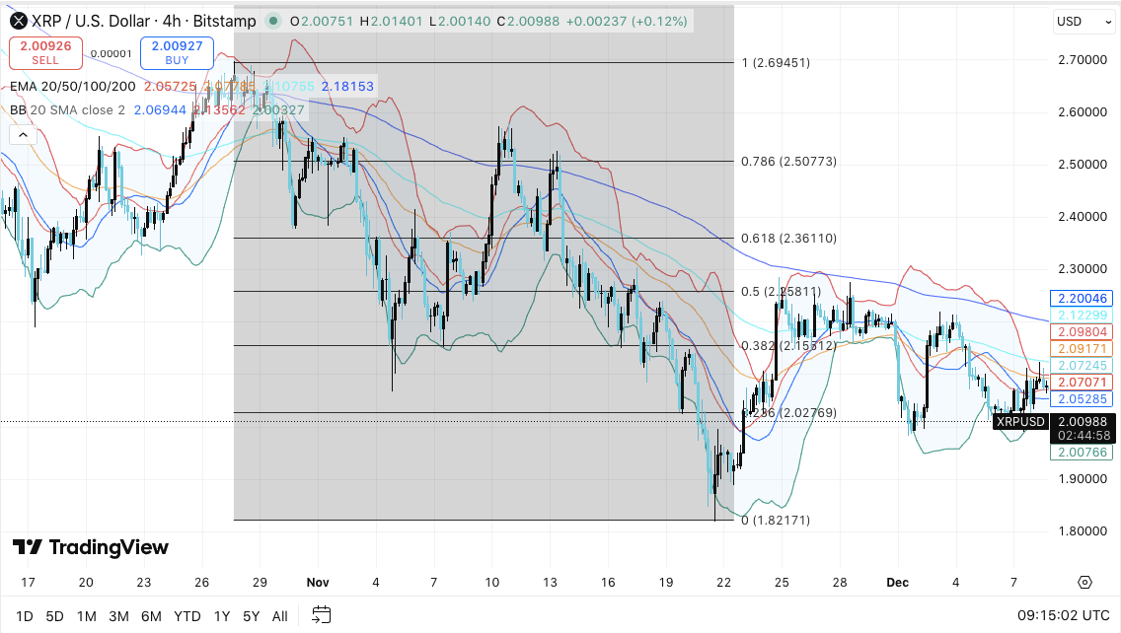Collapse the indicator legend arrow
The height and width of the screenshot is (633, 1121).
coord(23,134)
